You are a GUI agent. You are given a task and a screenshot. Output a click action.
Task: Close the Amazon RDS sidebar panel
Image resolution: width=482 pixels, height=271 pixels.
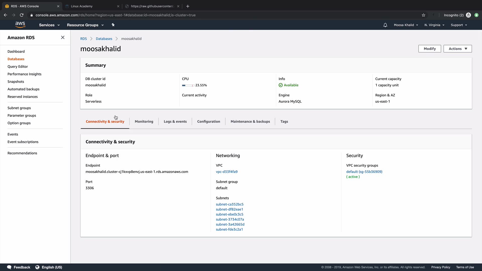[x=63, y=37]
